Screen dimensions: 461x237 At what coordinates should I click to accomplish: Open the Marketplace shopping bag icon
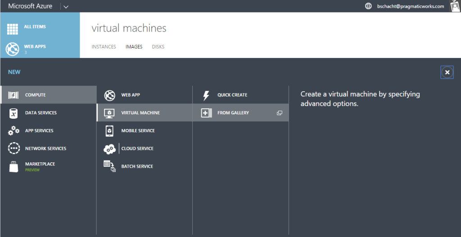[14, 167]
